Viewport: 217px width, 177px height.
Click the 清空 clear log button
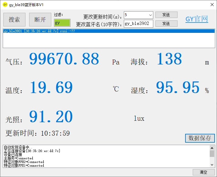(x=204, y=172)
